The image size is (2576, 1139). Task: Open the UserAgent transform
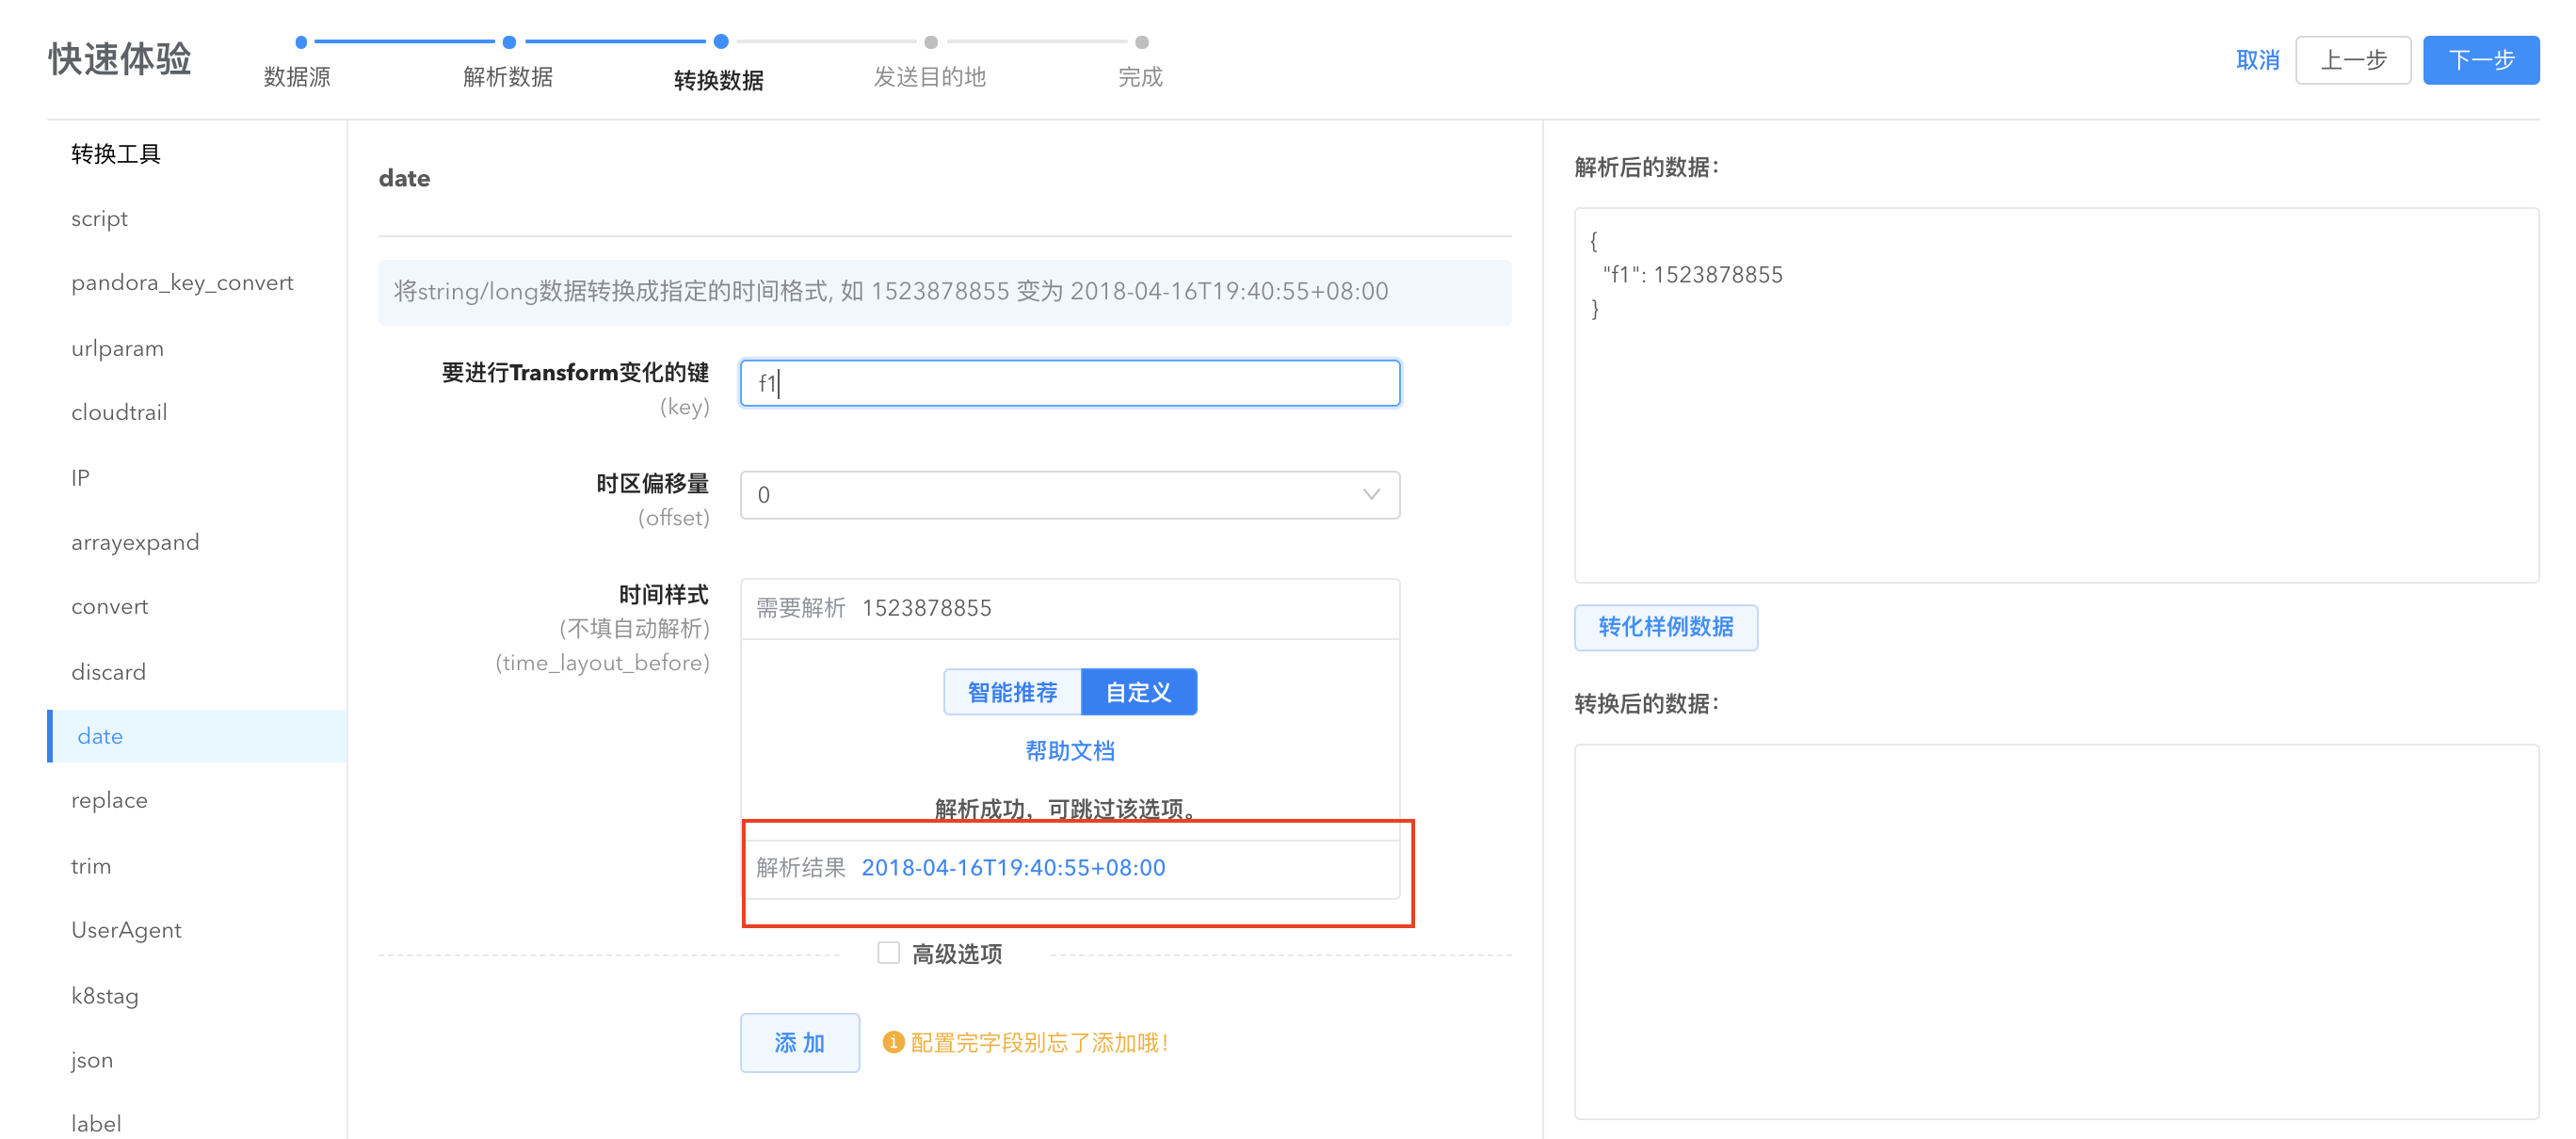click(126, 930)
